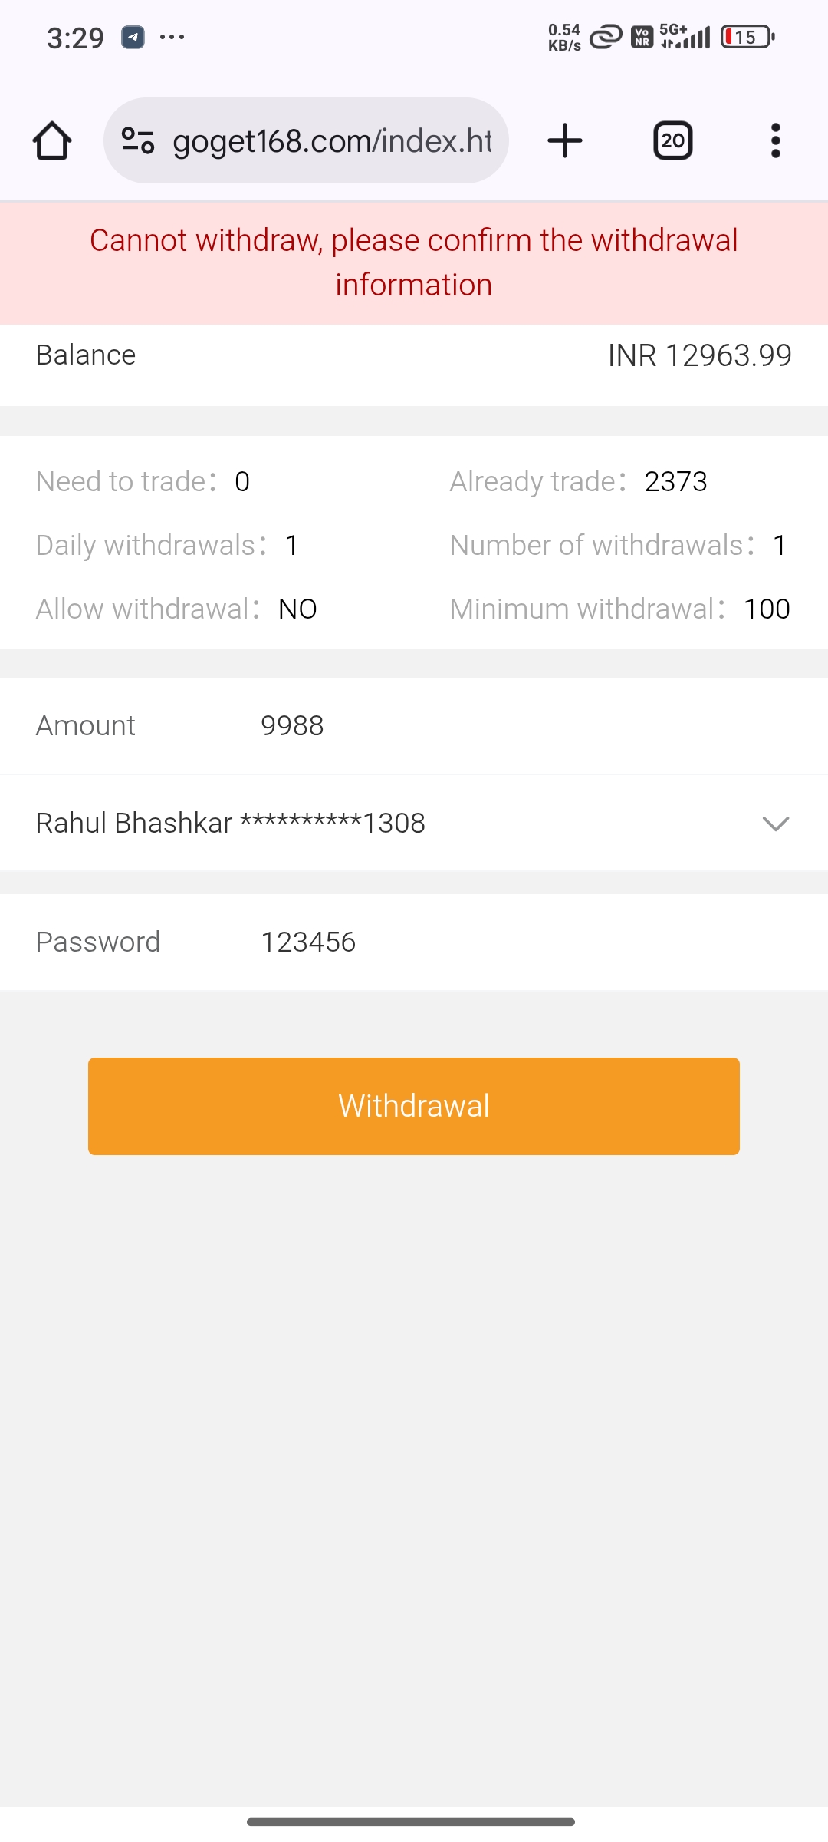Tap the red cannot withdraw error banner
This screenshot has height=1842, width=828.
tap(414, 262)
